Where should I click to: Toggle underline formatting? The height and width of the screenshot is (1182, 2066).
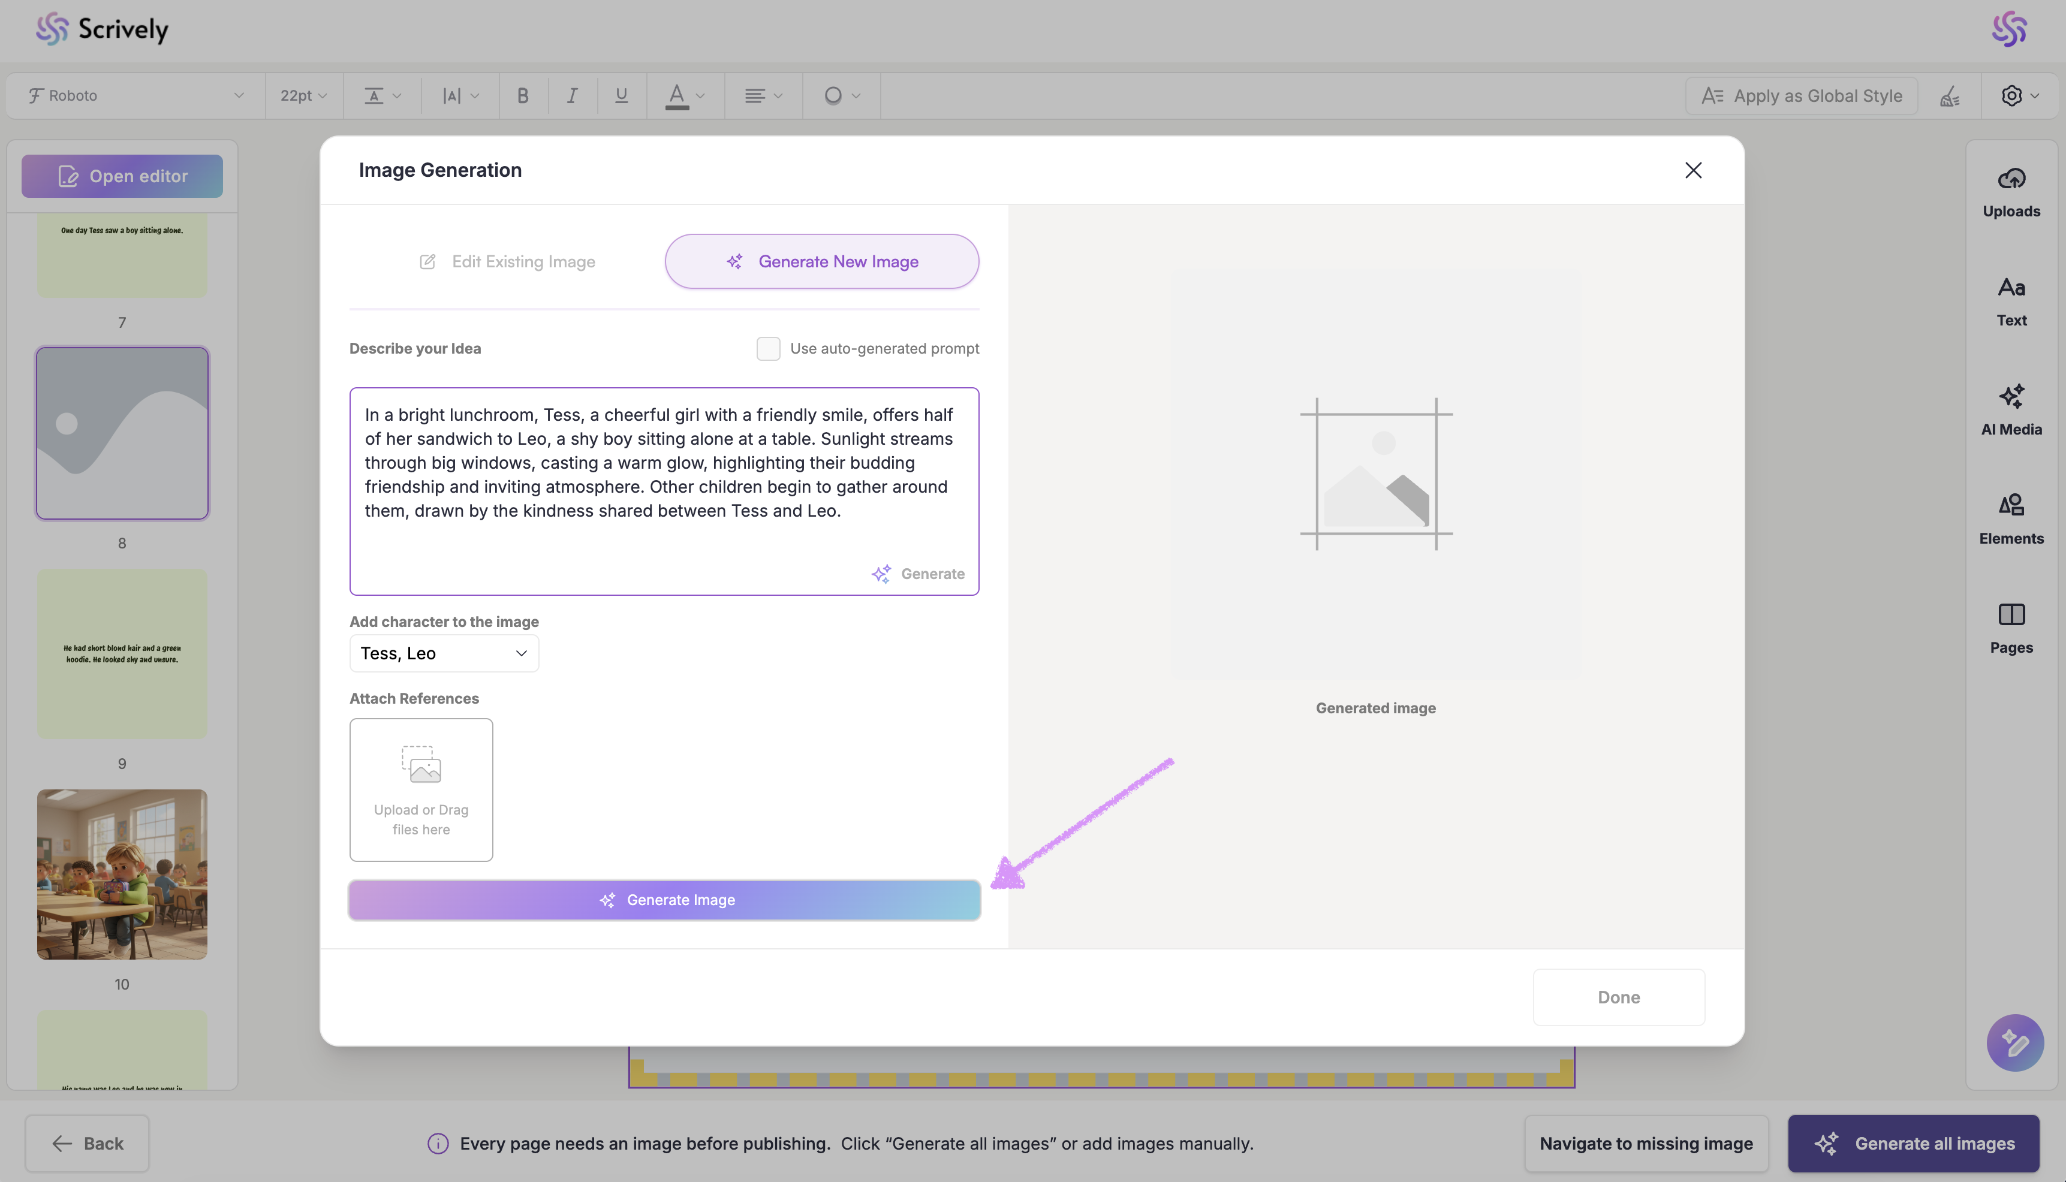pos(621,96)
